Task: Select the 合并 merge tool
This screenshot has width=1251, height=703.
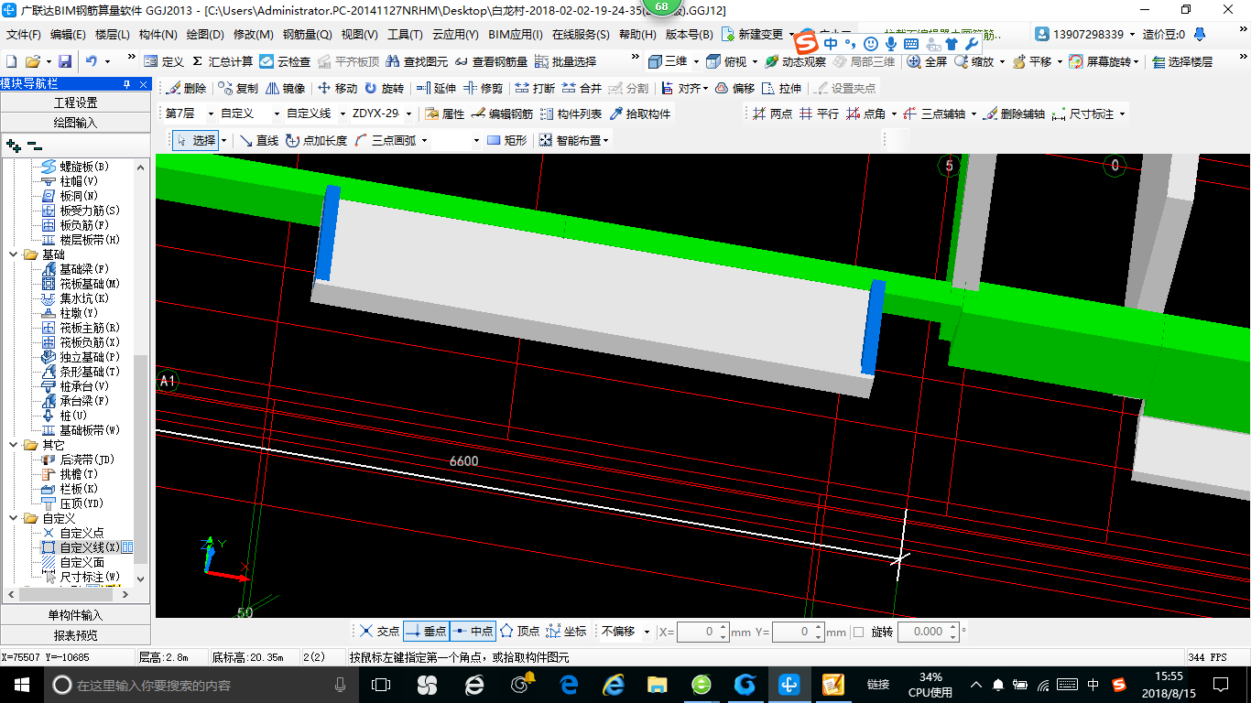Action: coord(582,89)
